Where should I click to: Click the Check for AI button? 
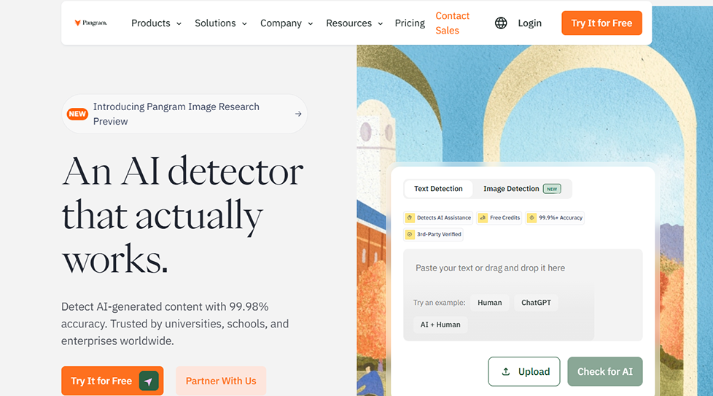point(605,371)
